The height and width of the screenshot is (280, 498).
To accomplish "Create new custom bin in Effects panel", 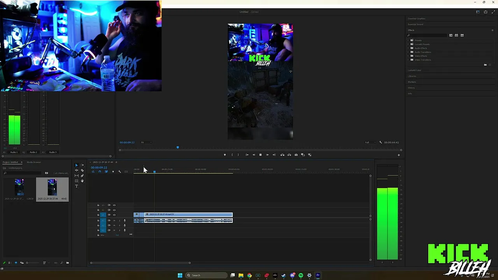I will (x=485, y=65).
